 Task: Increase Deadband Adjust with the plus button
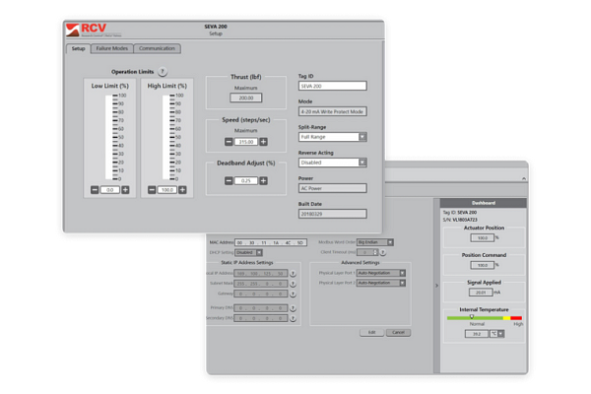tap(263, 180)
